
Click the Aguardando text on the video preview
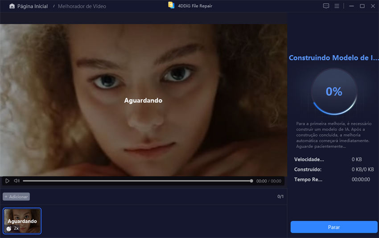point(143,101)
